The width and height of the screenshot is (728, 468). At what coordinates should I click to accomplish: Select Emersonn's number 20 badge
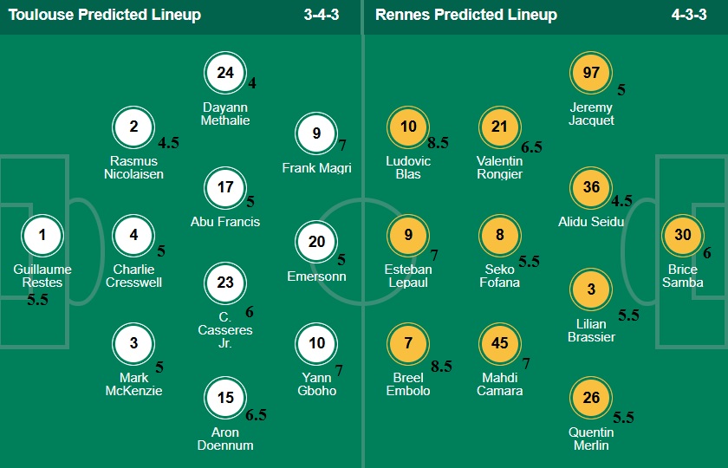tap(316, 242)
